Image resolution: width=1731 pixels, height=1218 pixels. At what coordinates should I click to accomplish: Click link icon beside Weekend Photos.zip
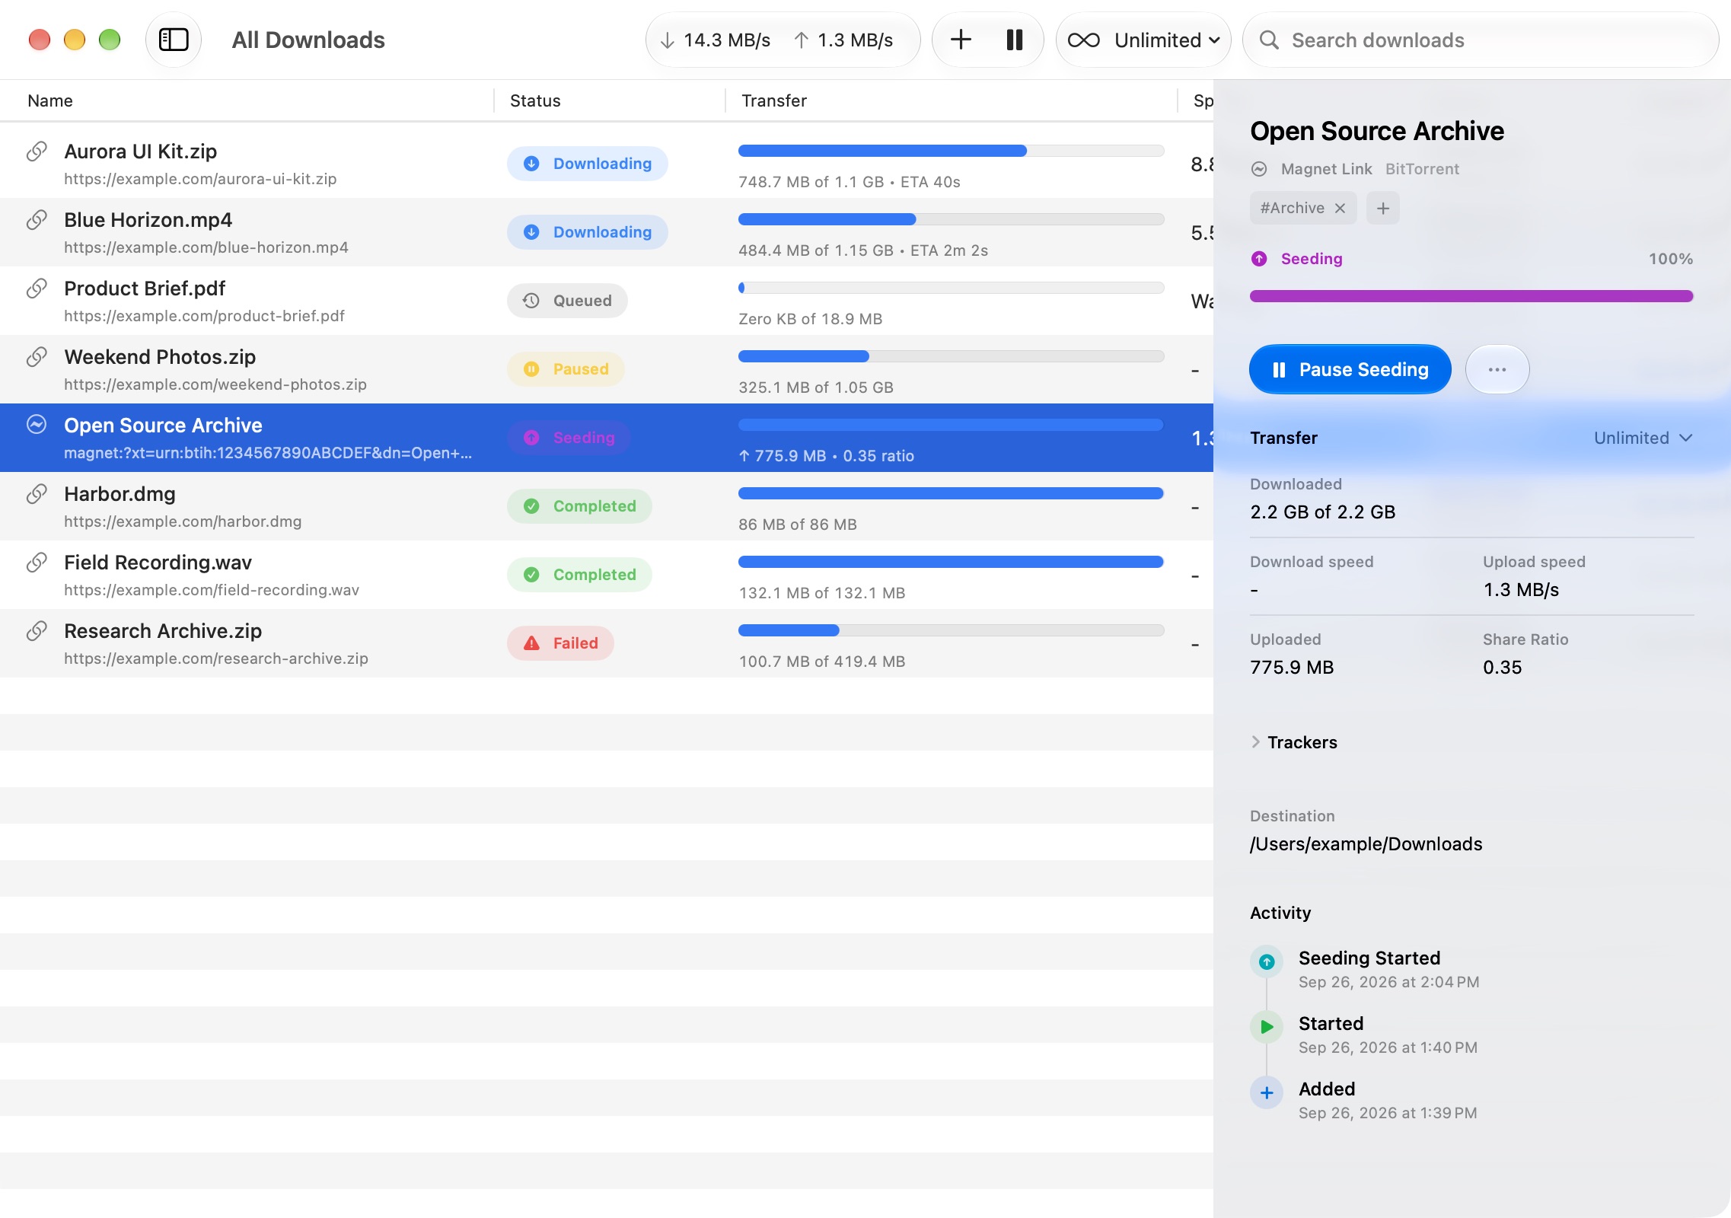pos(37,357)
